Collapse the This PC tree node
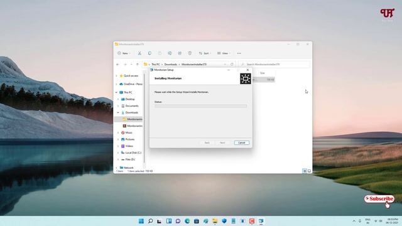Image resolution: width=402 pixels, height=226 pixels. [116, 92]
